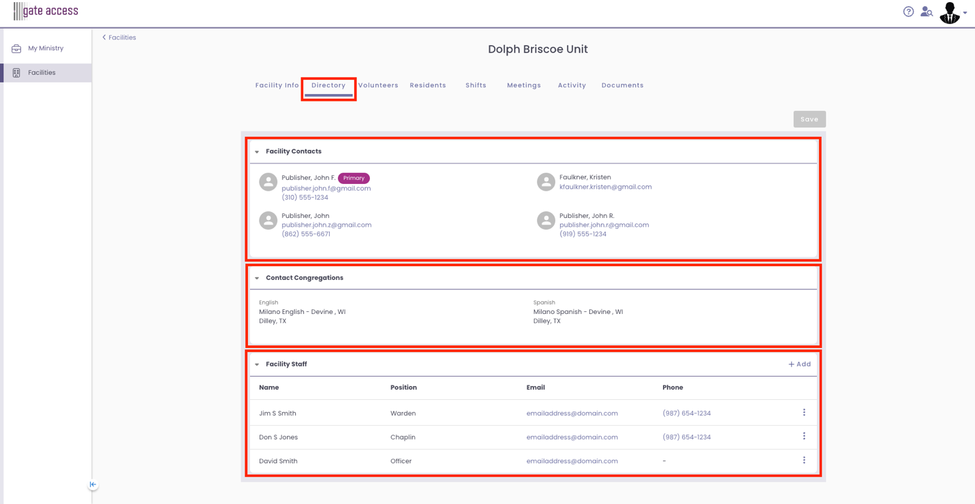Click David Smith's email address
The image size is (975, 504).
click(x=572, y=461)
